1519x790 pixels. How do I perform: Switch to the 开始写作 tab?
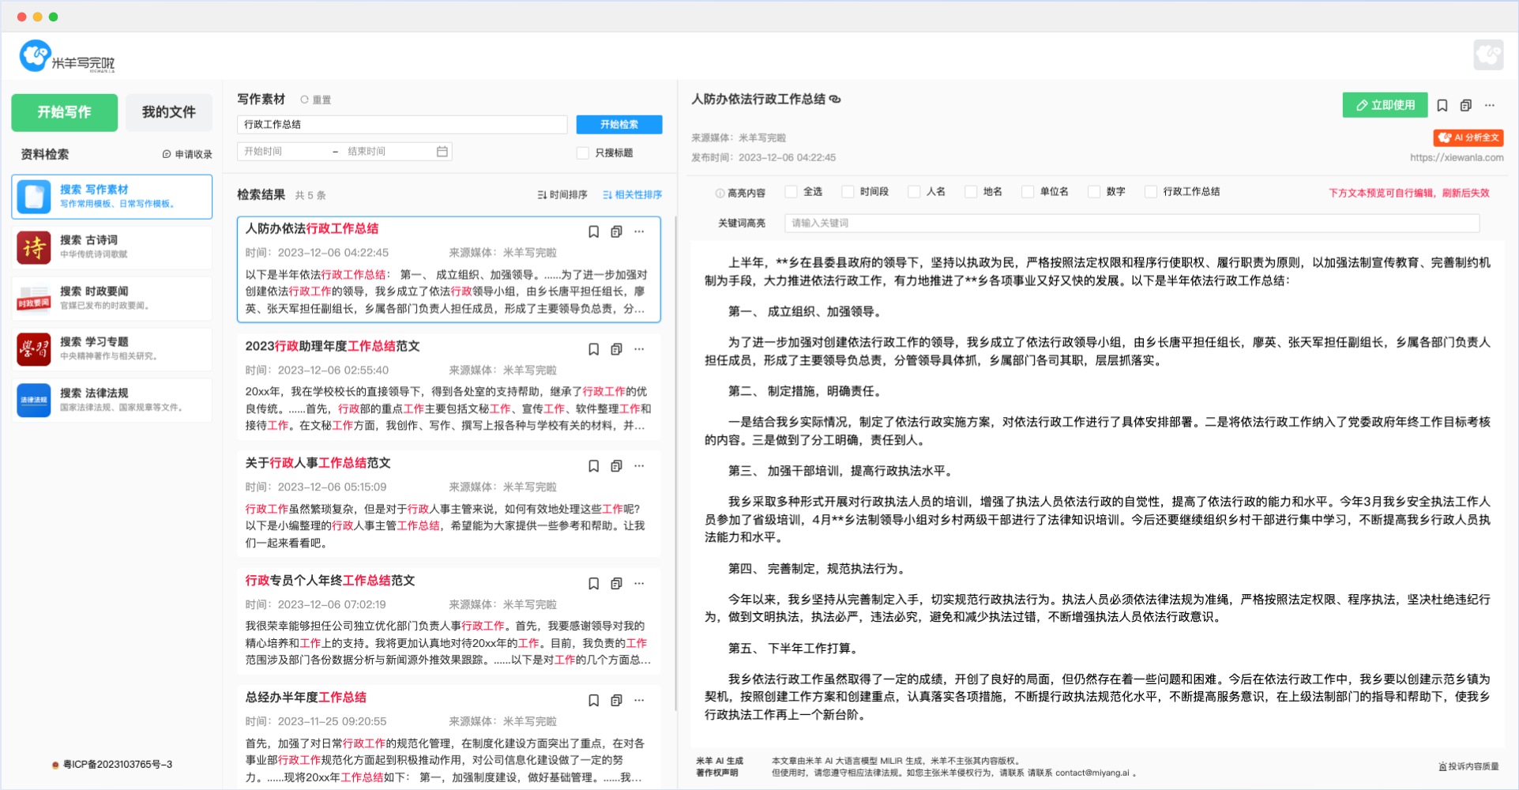65,112
